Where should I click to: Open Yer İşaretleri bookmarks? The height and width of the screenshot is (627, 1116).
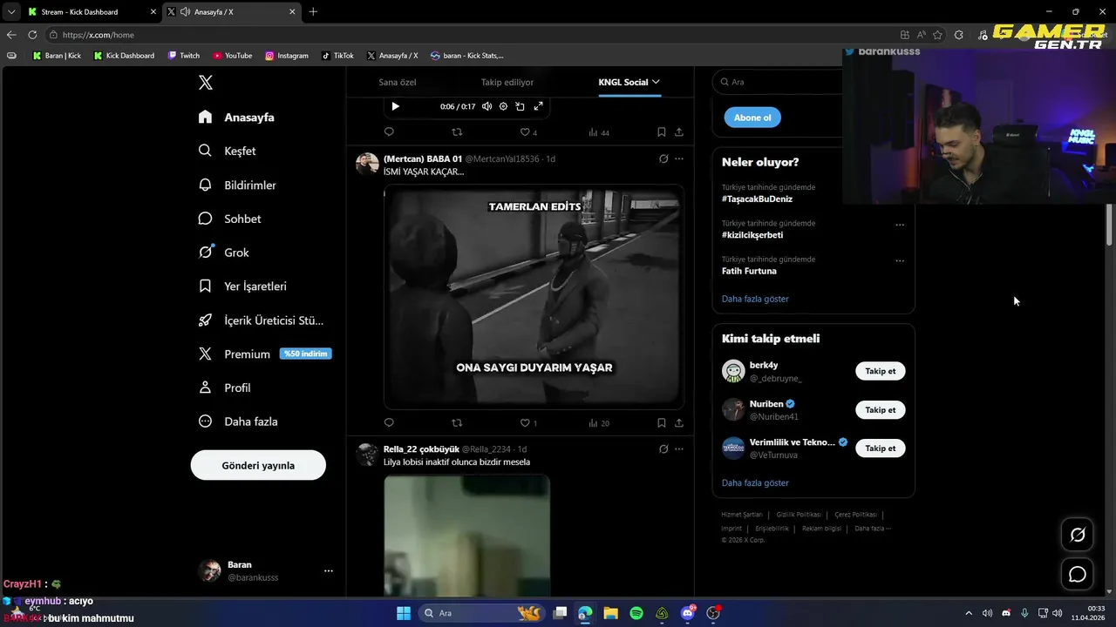(242, 286)
